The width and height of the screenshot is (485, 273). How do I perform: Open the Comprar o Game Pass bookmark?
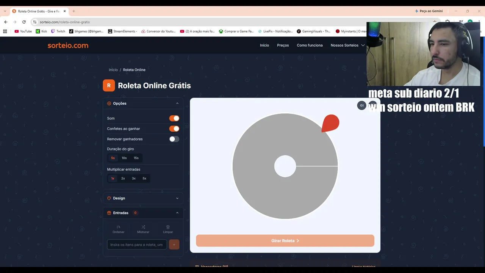(x=236, y=31)
